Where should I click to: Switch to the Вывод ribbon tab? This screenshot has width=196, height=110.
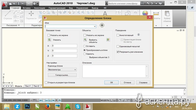click(95, 8)
